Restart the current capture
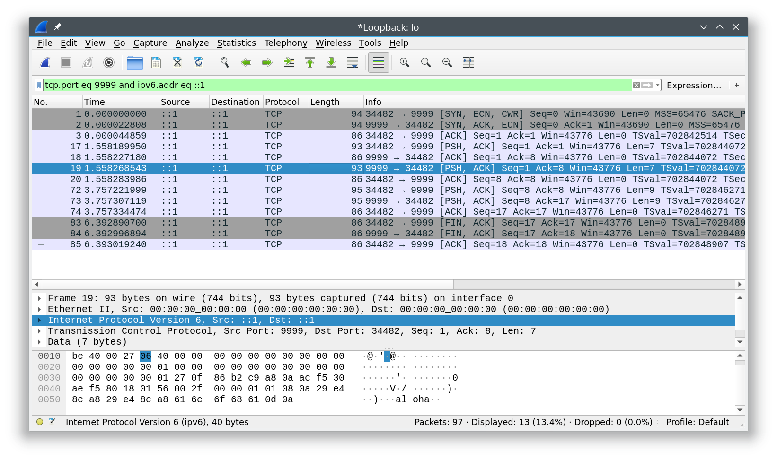 click(88, 62)
